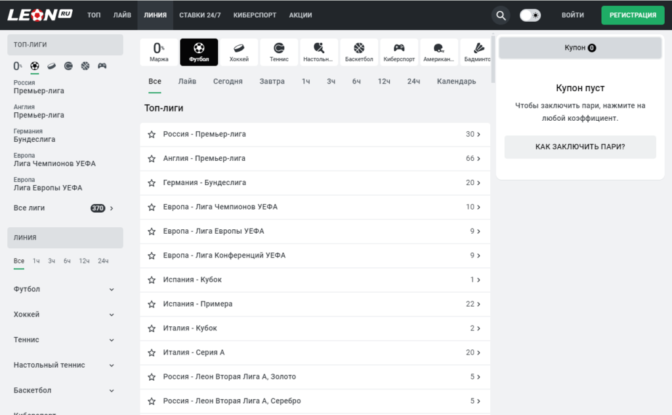This screenshot has height=415, width=672.
Task: Star the Леон Вторая Лига А, Серебро row
Action: pyautogui.click(x=152, y=401)
